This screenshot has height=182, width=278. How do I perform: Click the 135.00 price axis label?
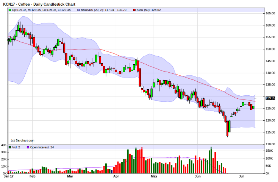coord(270,85)
